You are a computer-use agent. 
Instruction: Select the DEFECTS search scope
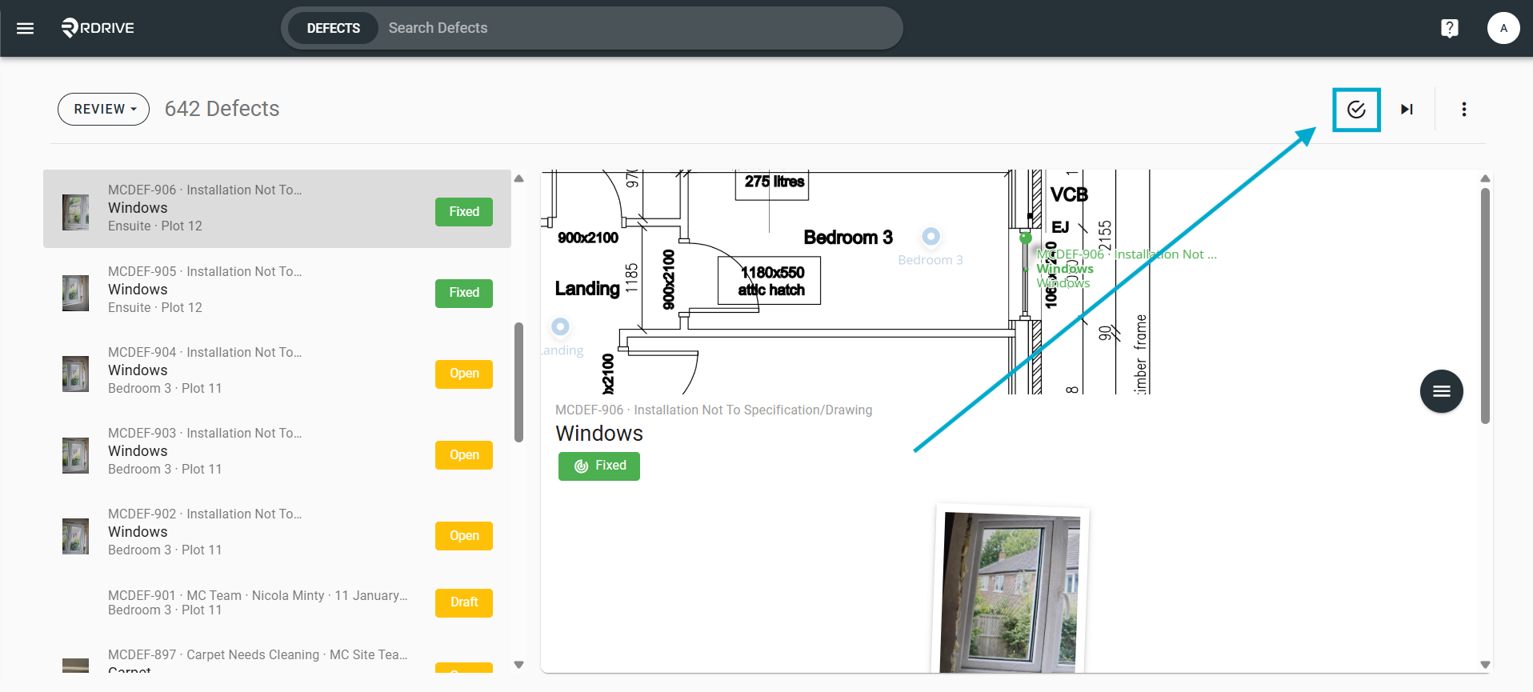pyautogui.click(x=333, y=28)
